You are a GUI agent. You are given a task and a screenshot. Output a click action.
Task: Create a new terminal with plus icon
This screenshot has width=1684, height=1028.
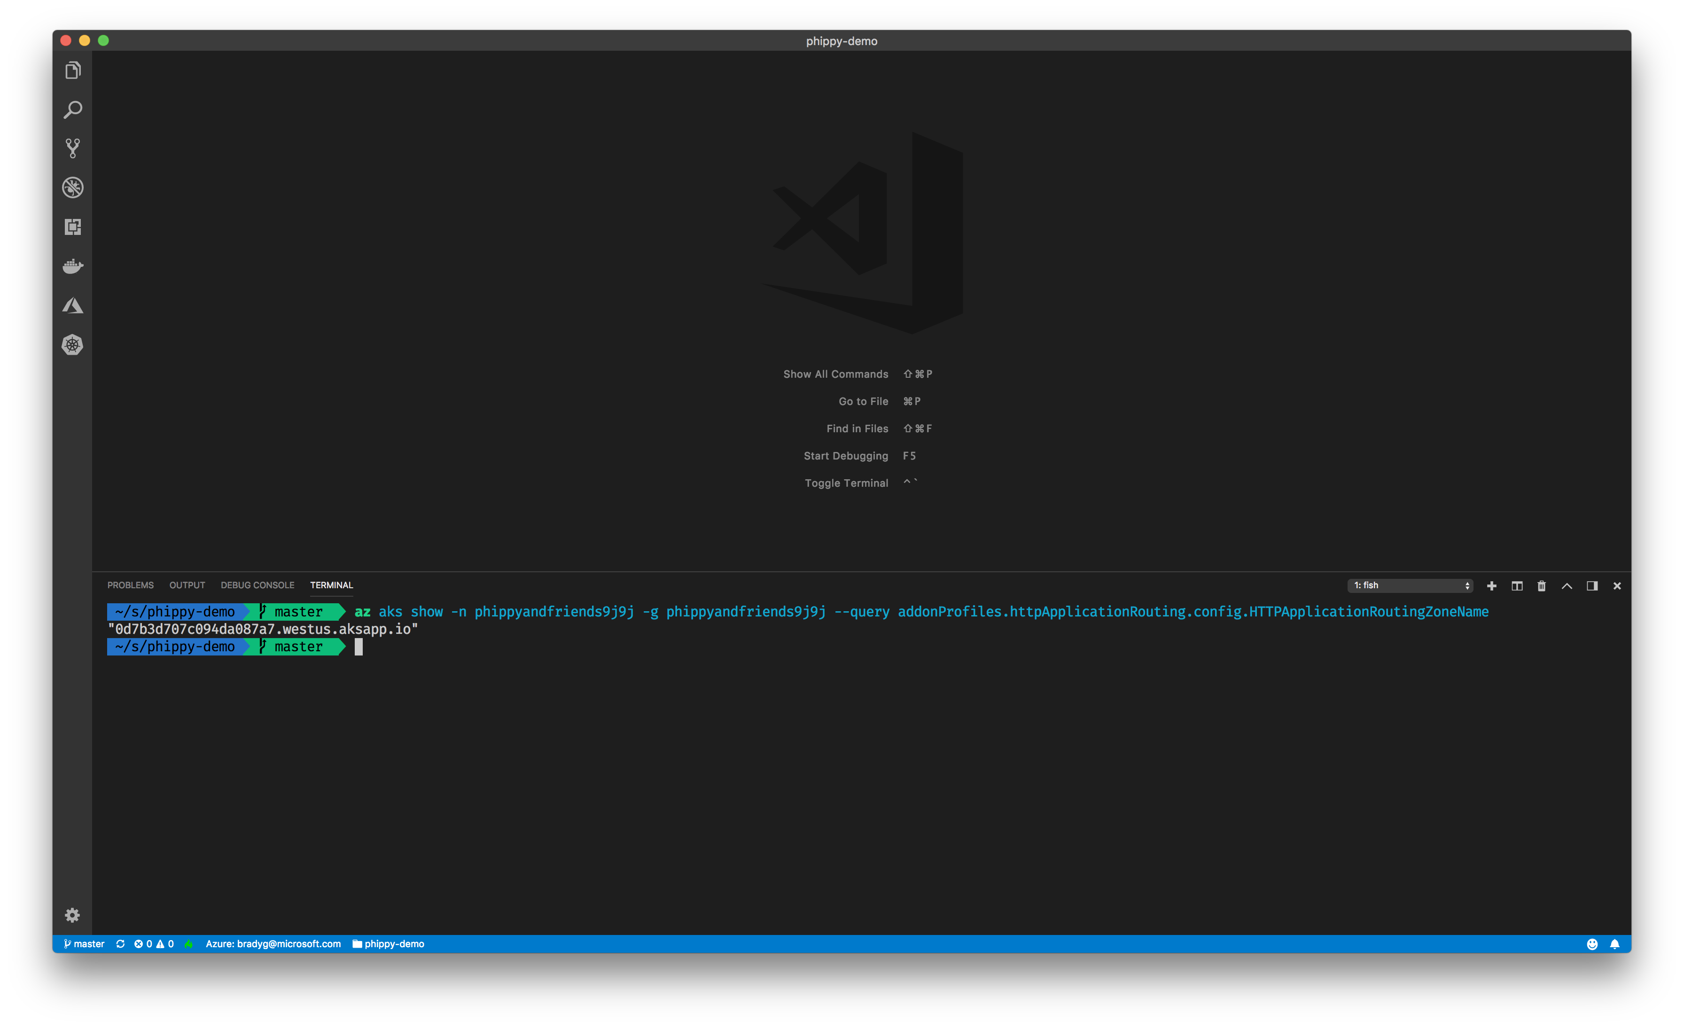(1491, 586)
